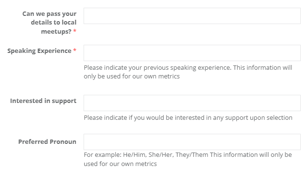This screenshot has width=306, height=179.
Task: Select the Interested in support text box
Action: [192, 103]
